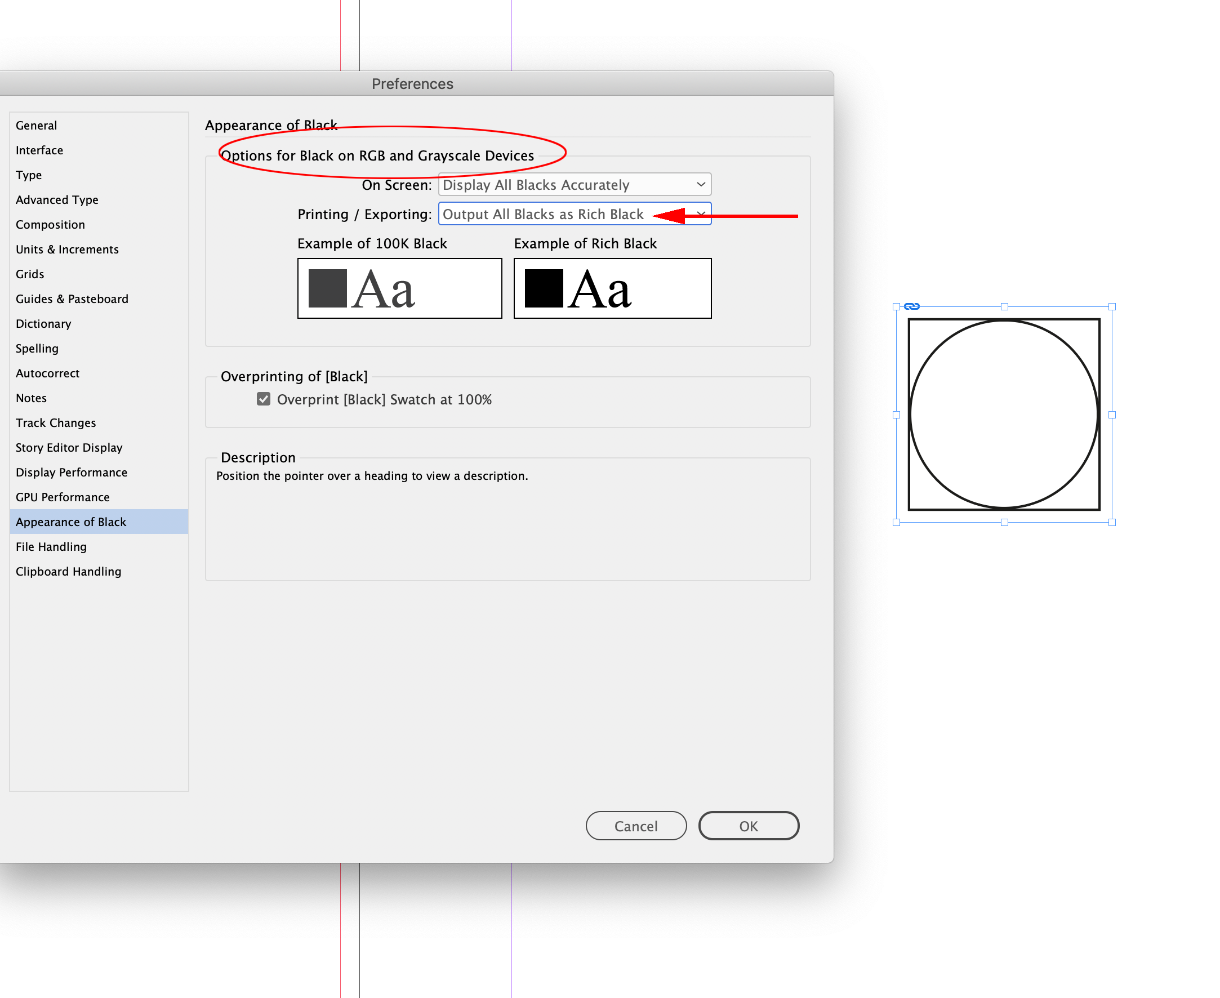Open Advanced Type settings
1220x998 pixels.
[57, 199]
